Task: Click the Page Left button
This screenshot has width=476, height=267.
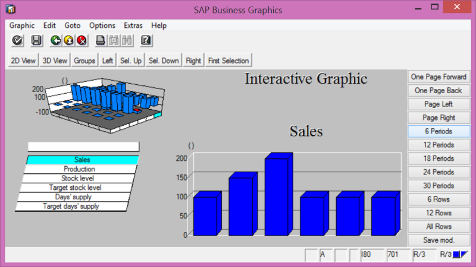Action: coord(439,104)
